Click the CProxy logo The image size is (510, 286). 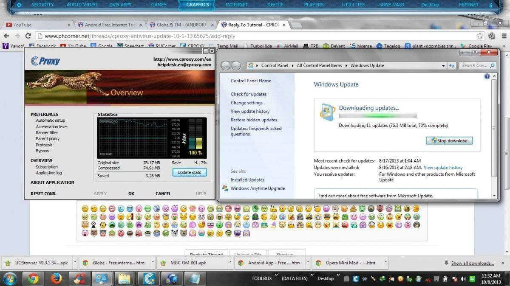click(45, 61)
